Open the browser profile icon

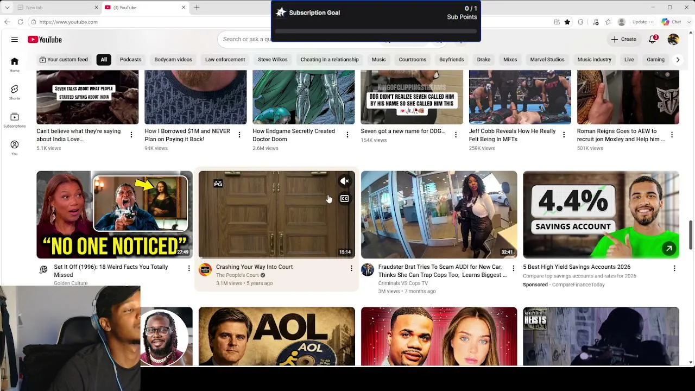[x=622, y=22]
